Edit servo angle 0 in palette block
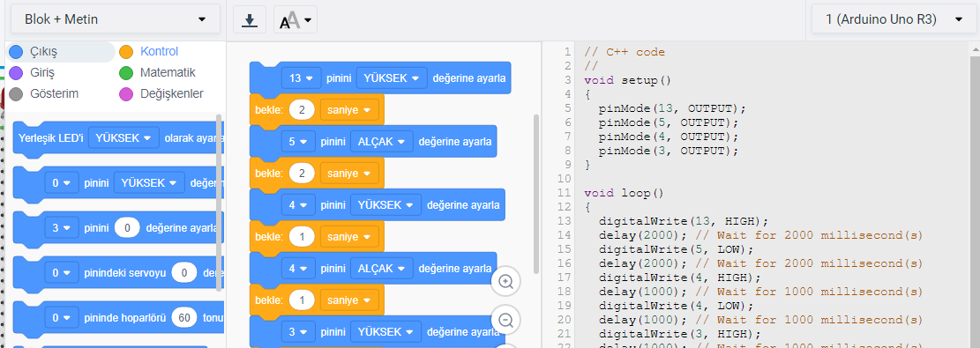The image size is (980, 348). tap(184, 273)
